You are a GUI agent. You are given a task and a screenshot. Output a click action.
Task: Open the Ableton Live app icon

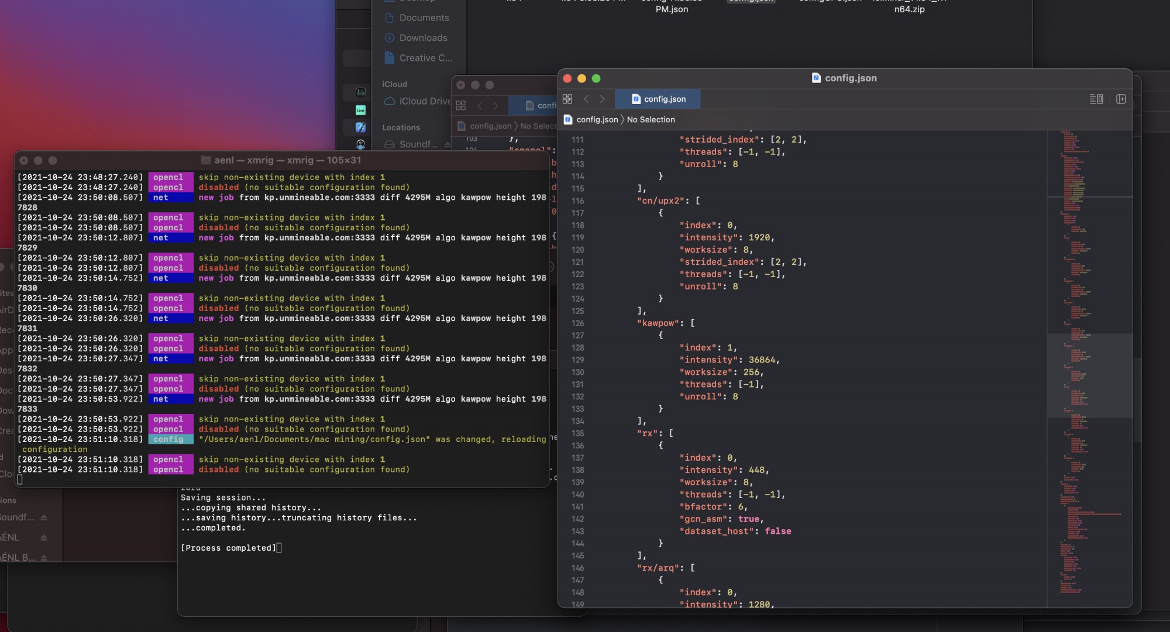[360, 110]
